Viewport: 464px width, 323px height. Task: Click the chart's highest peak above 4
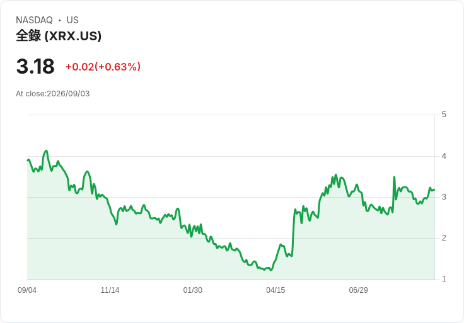[46, 150]
